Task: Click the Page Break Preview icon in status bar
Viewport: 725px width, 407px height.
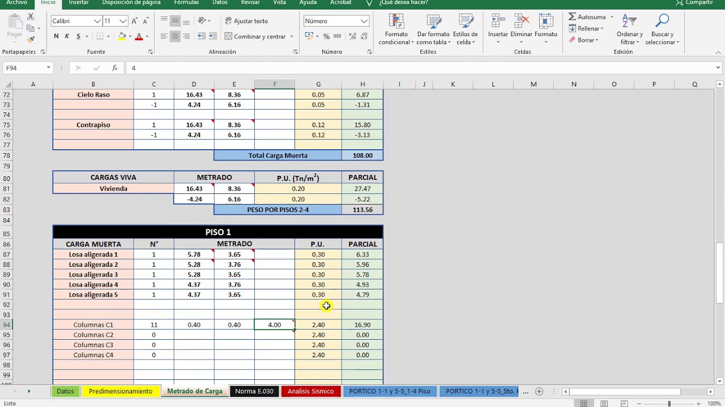Action: pos(625,404)
